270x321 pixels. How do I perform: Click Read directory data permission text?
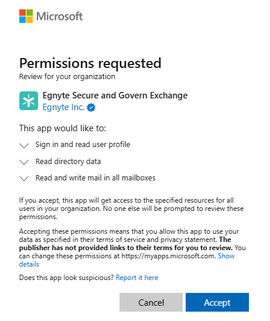coord(68,161)
